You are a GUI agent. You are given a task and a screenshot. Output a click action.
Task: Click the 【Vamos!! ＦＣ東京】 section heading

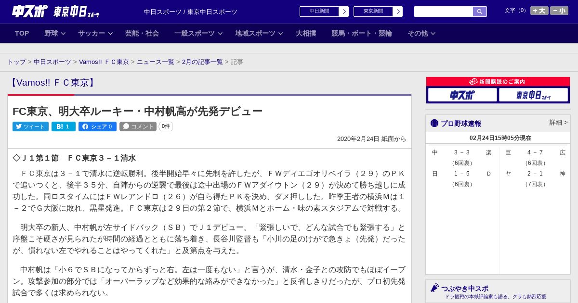tap(53, 83)
